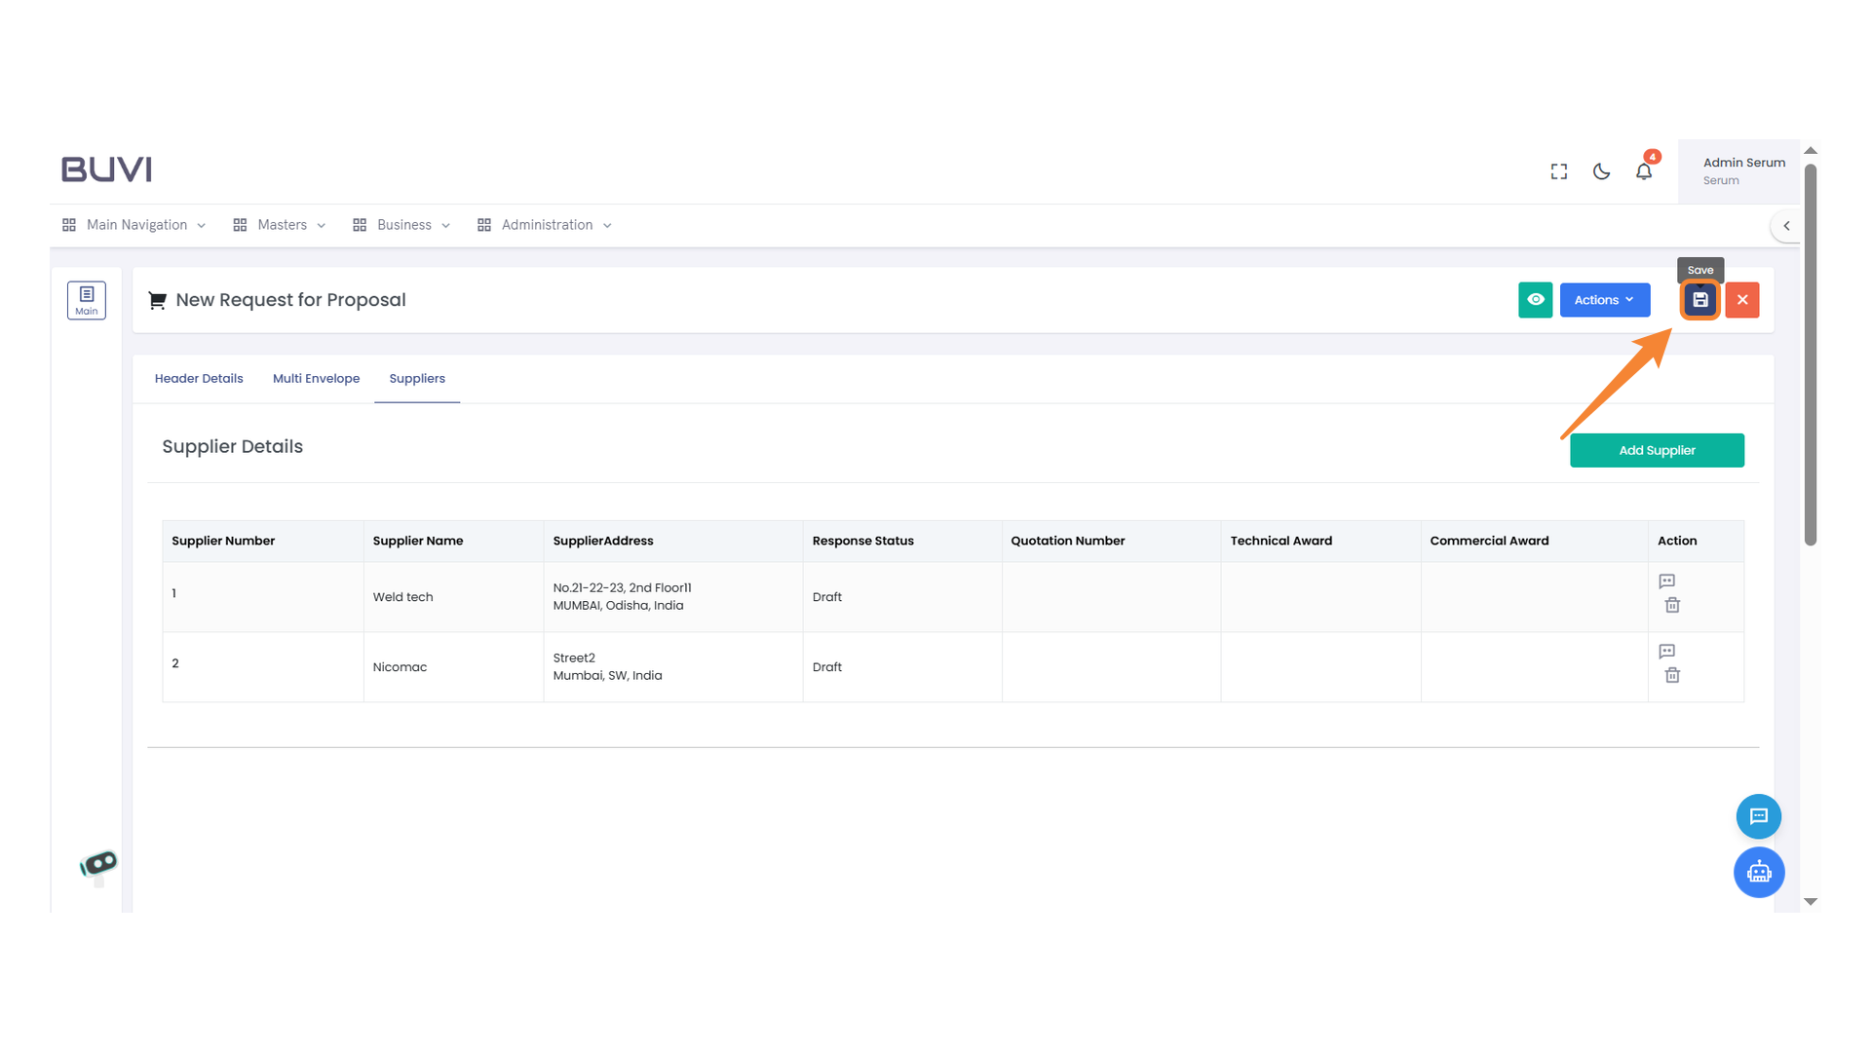
Task: Delete Weld tech supplier row
Action: click(x=1672, y=606)
